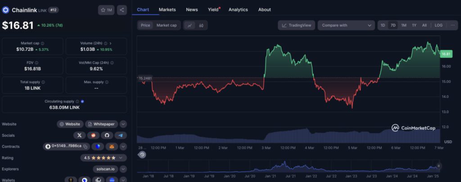Select the 1Y time range

tap(414, 25)
